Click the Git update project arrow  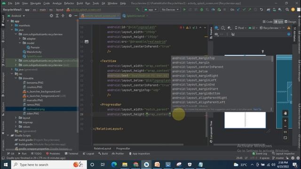238,9
